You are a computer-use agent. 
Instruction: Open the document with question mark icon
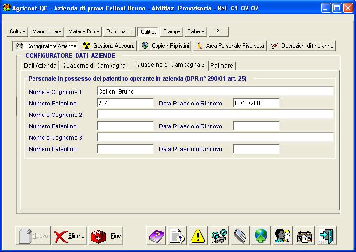click(177, 235)
